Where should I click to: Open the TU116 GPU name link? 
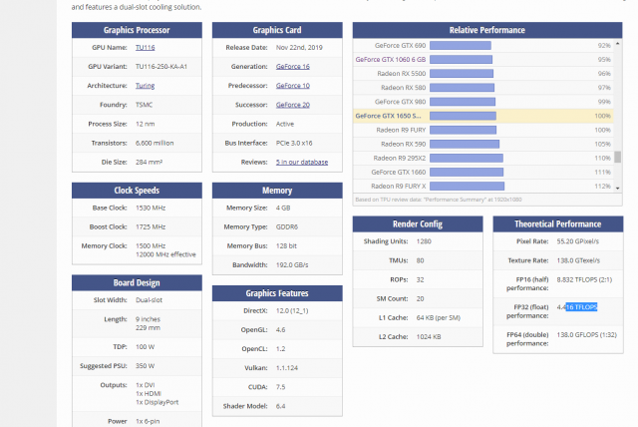[x=146, y=47]
